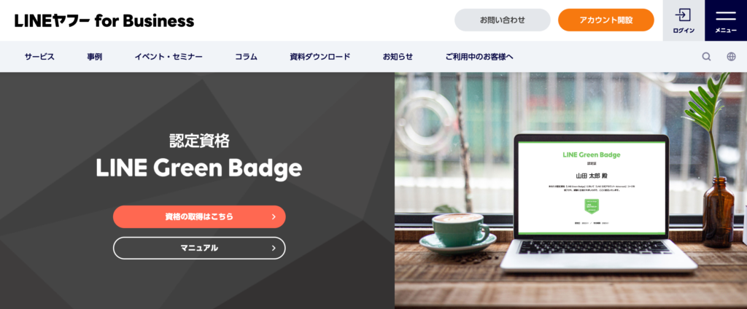Click the 資格の取得はこちら button
The image size is (747, 309).
(199, 216)
